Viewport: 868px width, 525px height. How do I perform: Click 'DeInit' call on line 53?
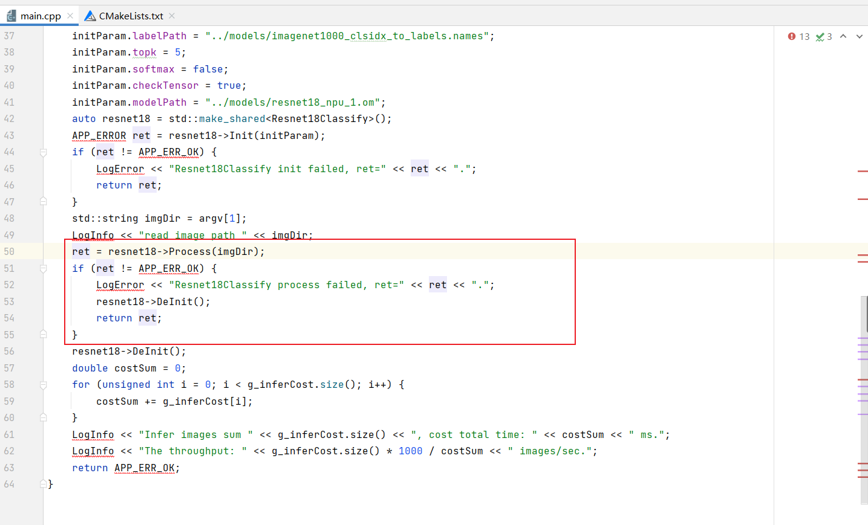[175, 302]
